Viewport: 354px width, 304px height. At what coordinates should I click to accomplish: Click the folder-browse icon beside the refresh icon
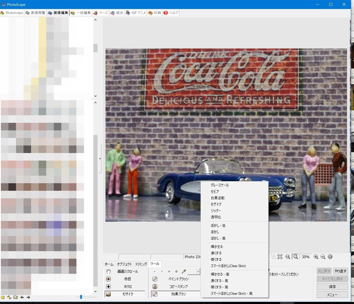(x=16, y=297)
